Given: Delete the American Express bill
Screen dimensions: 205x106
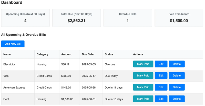Looking at the screenshot, I should (x=177, y=87).
